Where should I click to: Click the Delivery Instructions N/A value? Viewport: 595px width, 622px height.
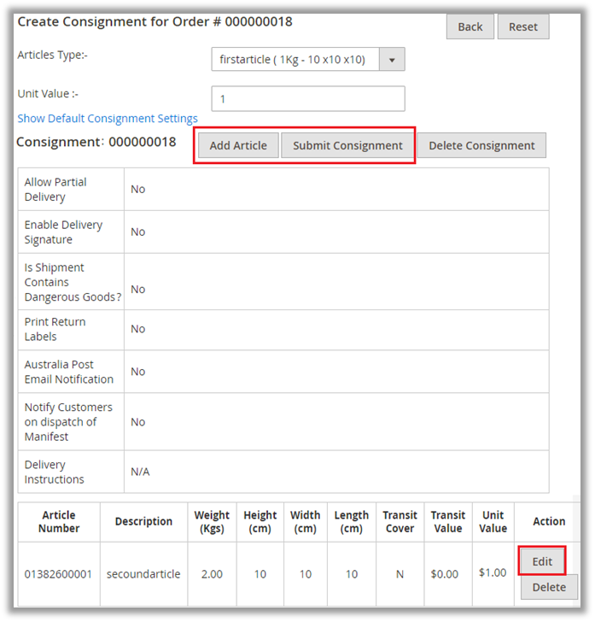tap(140, 472)
